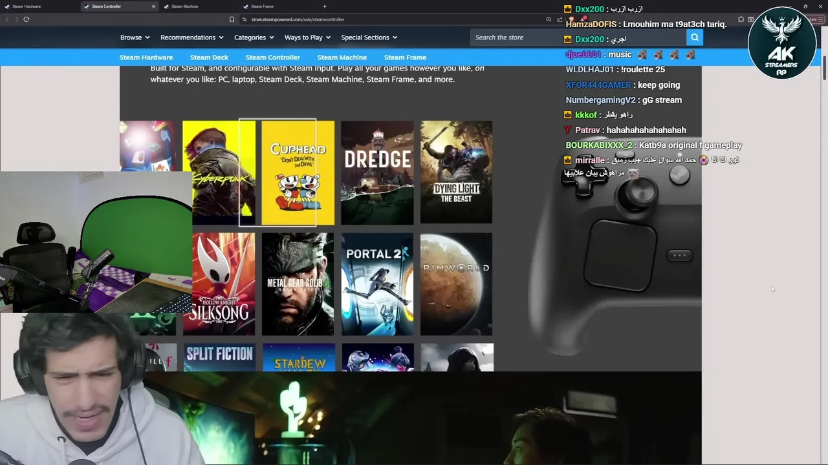Open the Steam Frame section link
This screenshot has height=465, width=828.
tap(405, 57)
